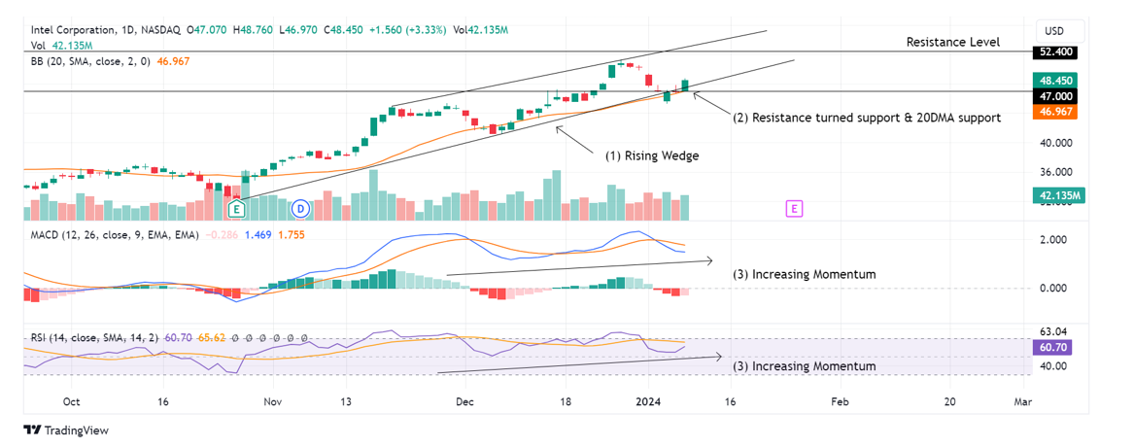This screenshot has width=1134, height=447.
Task: Open the USD currency selector
Action: coord(1061,31)
